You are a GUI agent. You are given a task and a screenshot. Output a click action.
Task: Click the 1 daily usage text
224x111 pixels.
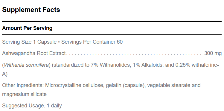click(x=54, y=106)
